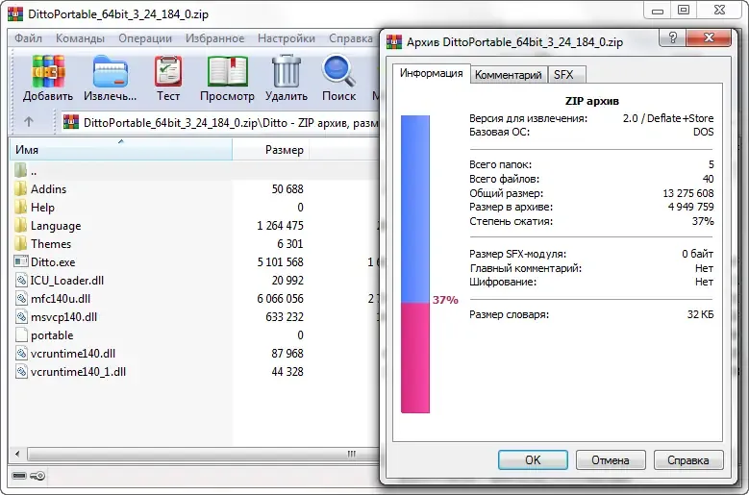
Task: Confirm with the OK button
Action: [x=533, y=460]
